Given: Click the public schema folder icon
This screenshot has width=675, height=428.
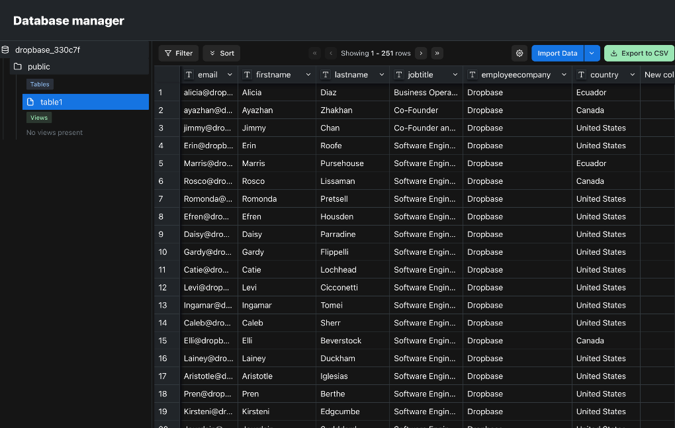Looking at the screenshot, I should click(18, 67).
